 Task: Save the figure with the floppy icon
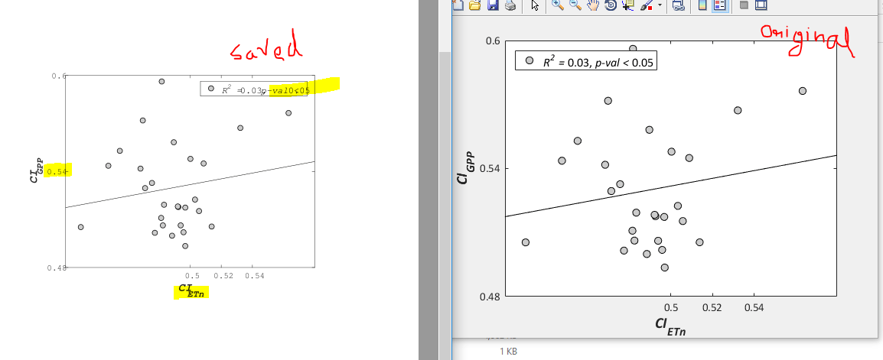coord(493,5)
